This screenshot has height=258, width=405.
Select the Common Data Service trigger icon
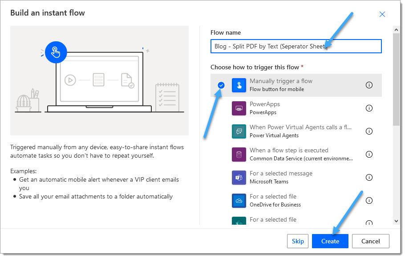click(239, 155)
